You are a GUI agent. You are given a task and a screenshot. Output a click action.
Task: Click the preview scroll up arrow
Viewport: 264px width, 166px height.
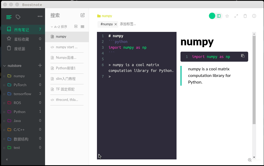254,34
